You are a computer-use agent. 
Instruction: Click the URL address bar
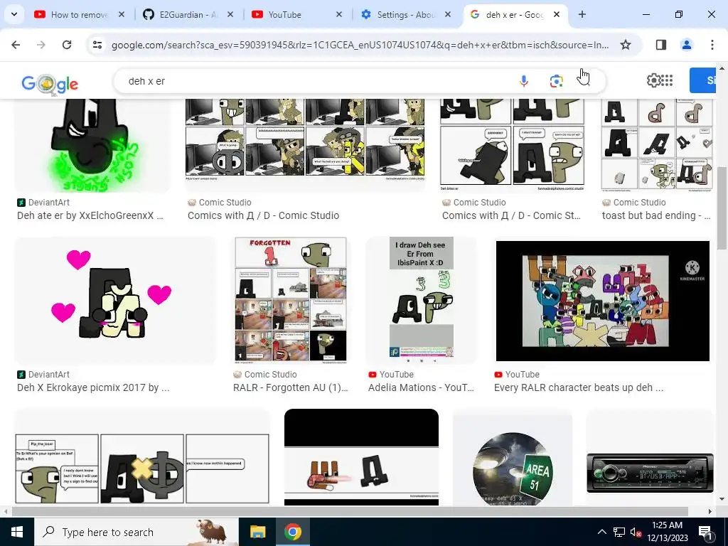[360, 45]
